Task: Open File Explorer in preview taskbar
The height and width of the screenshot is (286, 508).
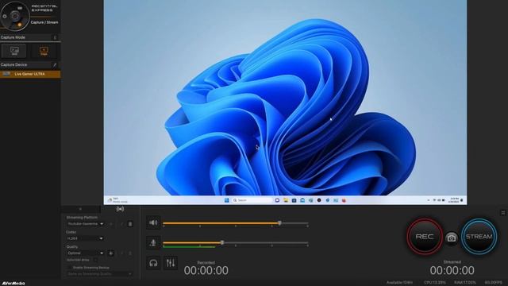Action: click(286, 200)
